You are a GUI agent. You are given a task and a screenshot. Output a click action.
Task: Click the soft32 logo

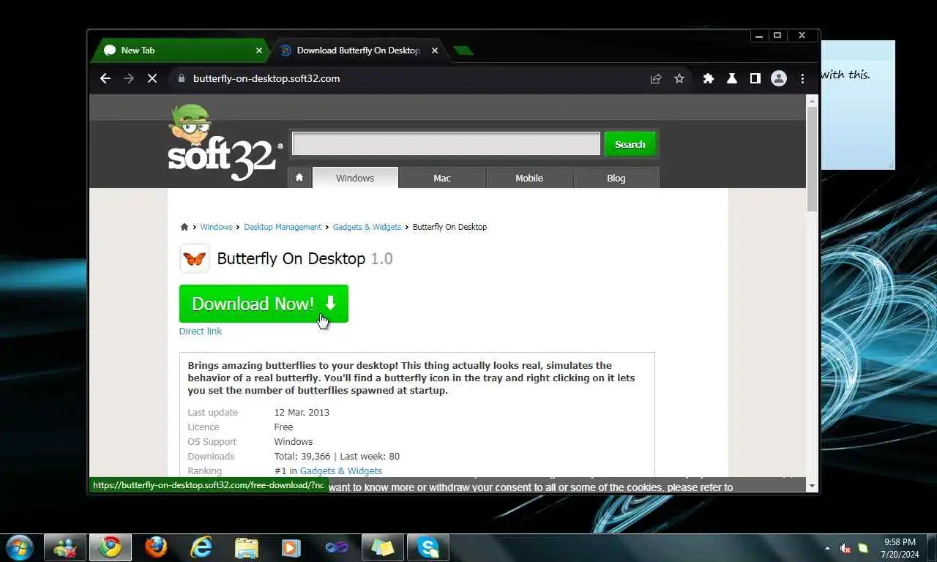click(224, 144)
